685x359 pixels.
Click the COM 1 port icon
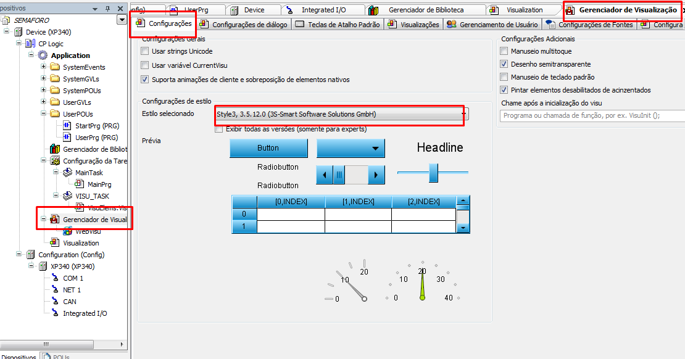(56, 278)
